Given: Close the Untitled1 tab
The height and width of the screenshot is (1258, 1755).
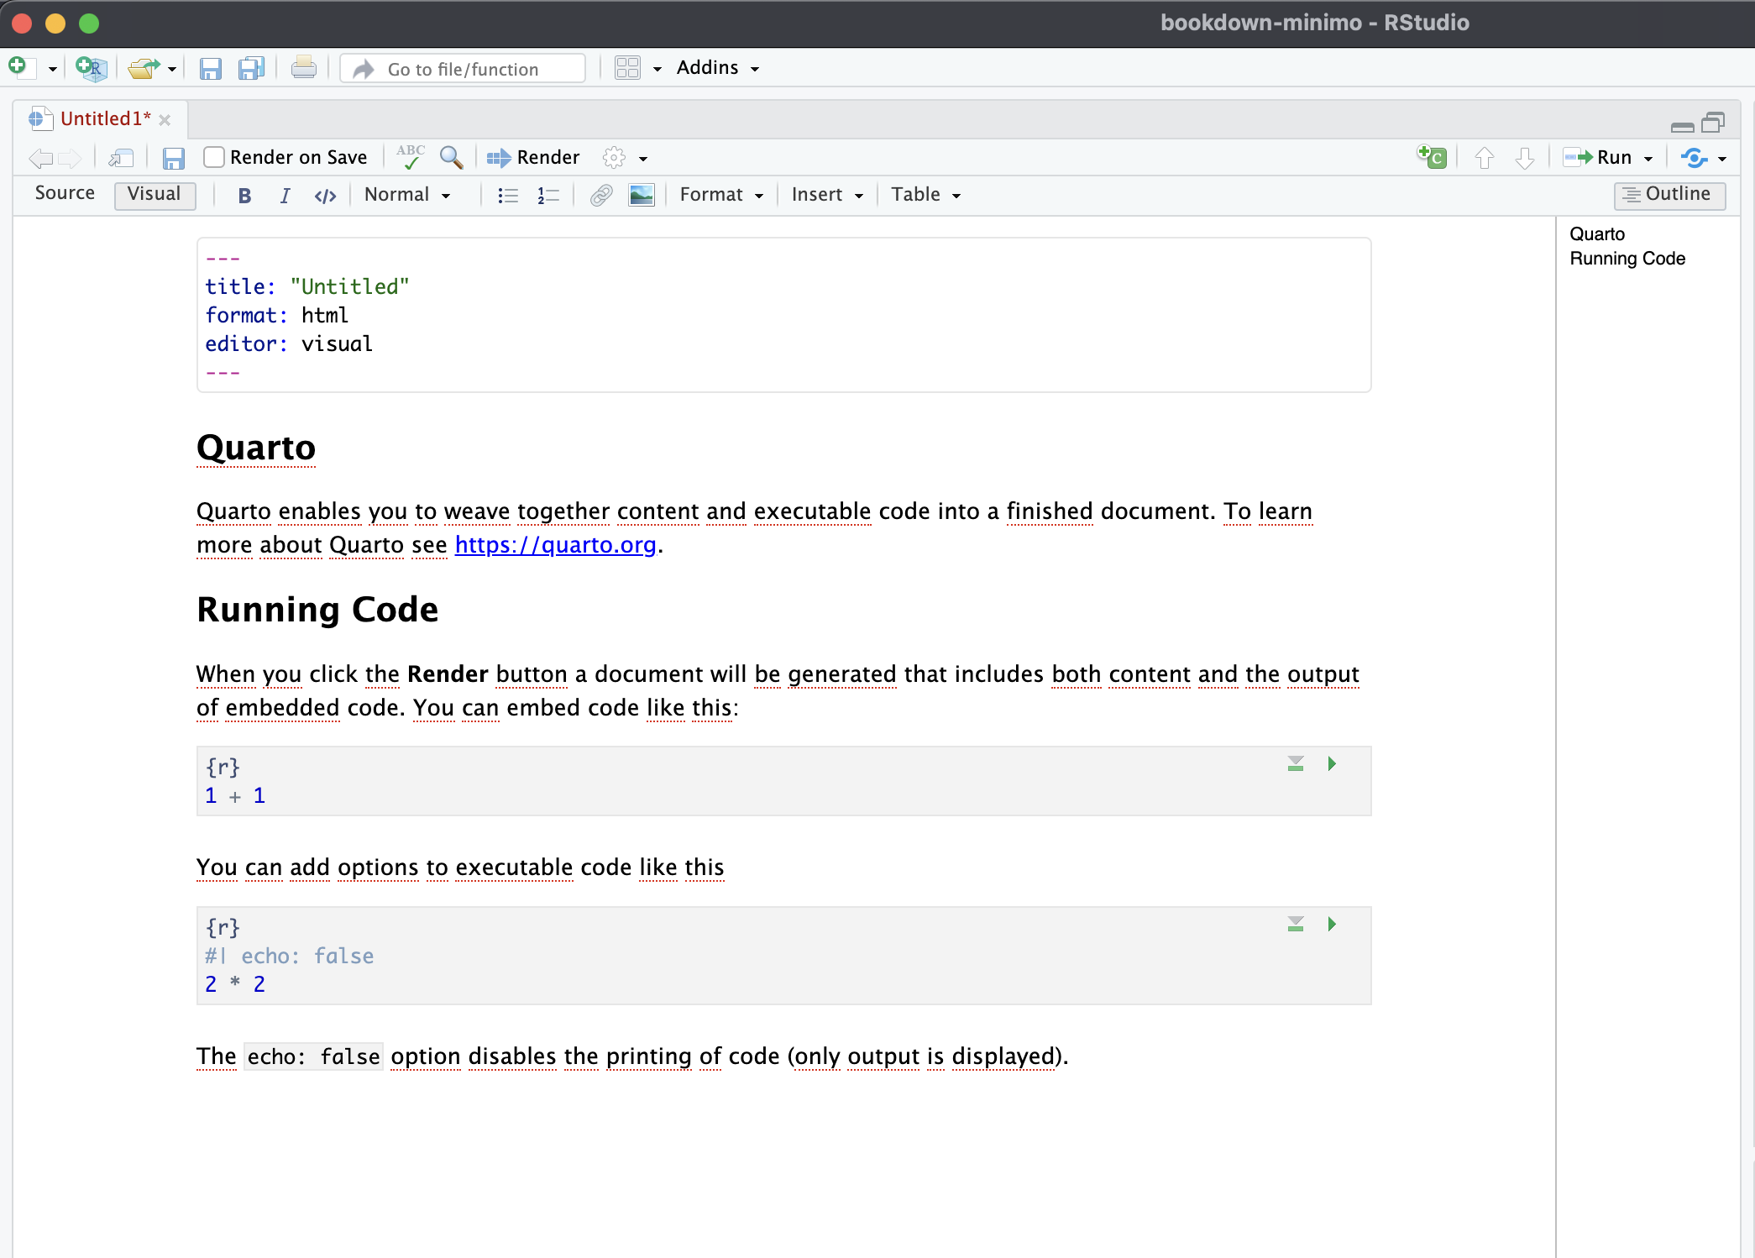Looking at the screenshot, I should click(165, 120).
